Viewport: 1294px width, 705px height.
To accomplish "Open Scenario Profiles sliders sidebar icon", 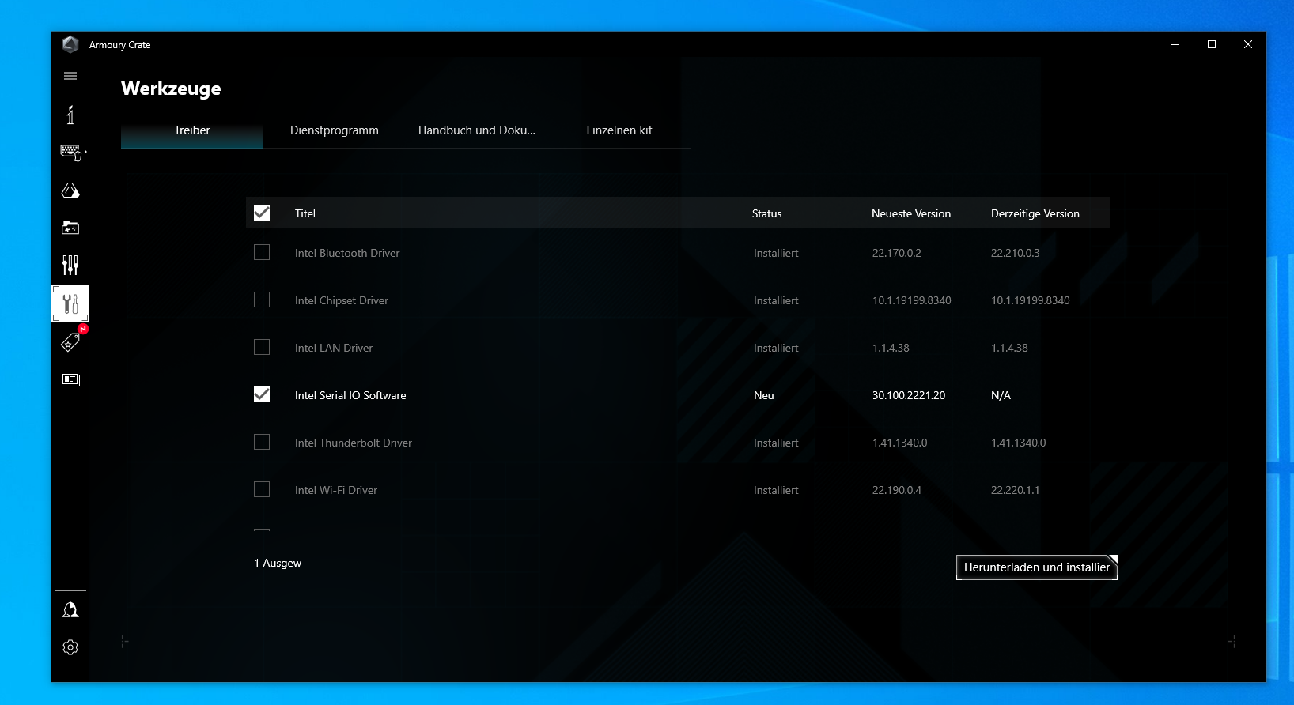I will pyautogui.click(x=70, y=265).
